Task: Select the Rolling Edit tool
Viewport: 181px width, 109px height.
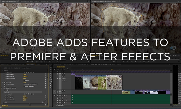Action: [50, 74]
